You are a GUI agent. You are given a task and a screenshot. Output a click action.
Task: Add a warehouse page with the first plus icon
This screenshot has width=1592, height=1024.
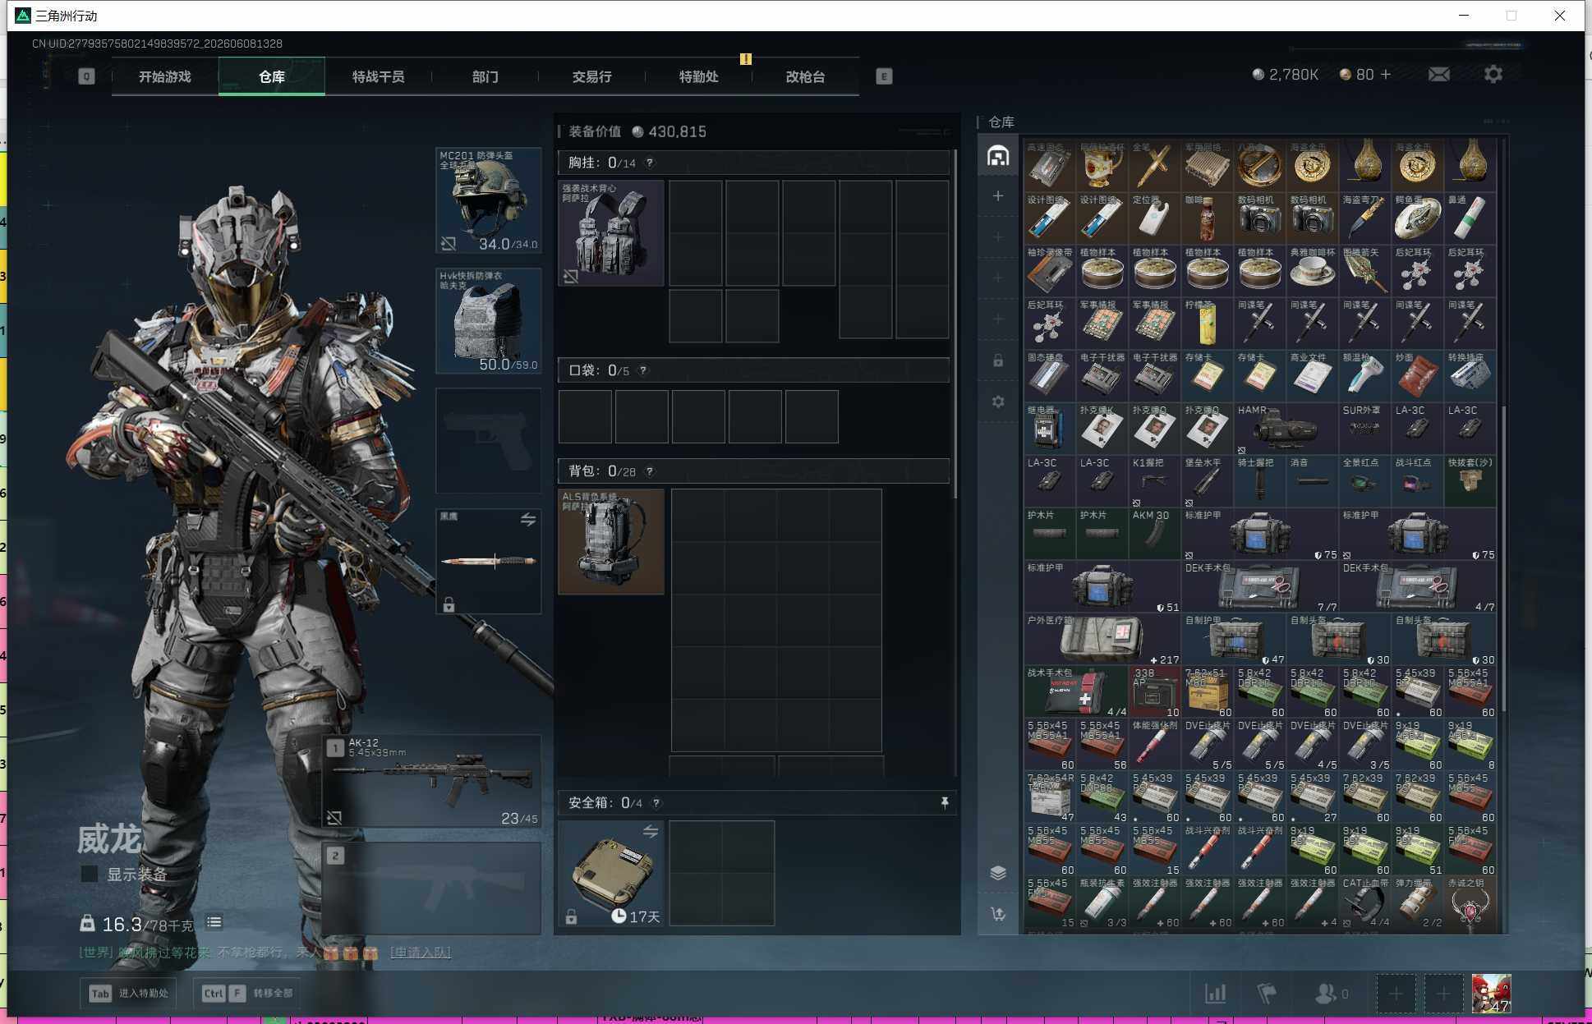click(998, 196)
